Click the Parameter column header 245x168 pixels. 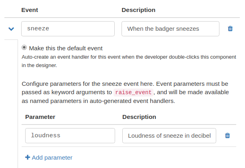pyautogui.click(x=40, y=117)
